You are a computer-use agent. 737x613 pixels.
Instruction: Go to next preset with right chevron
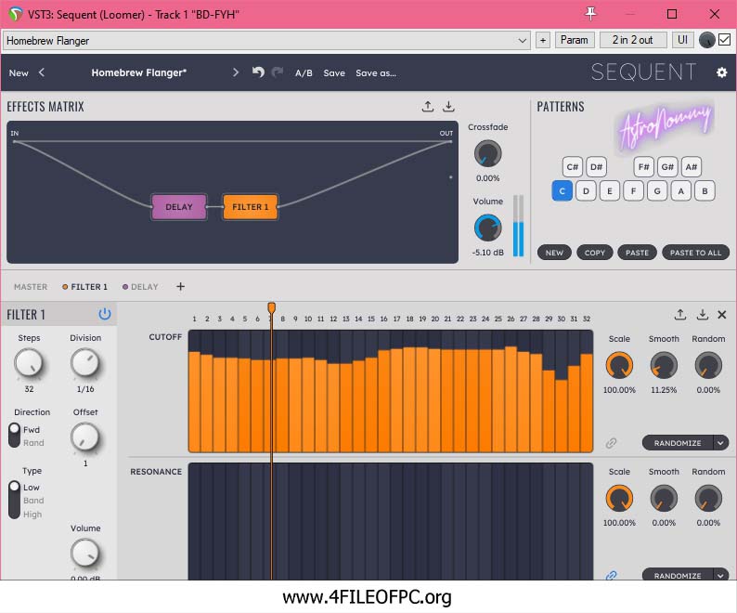tap(236, 72)
